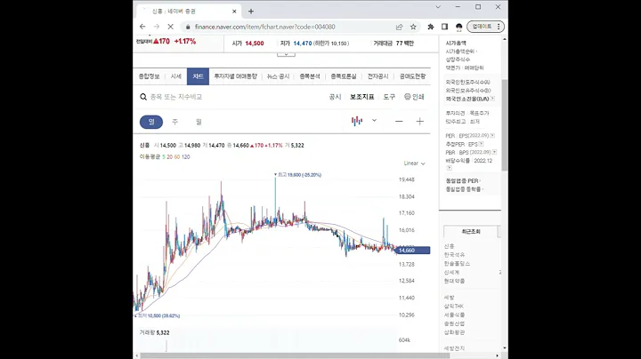Open the Linear scale dropdown

pyautogui.click(x=415, y=164)
